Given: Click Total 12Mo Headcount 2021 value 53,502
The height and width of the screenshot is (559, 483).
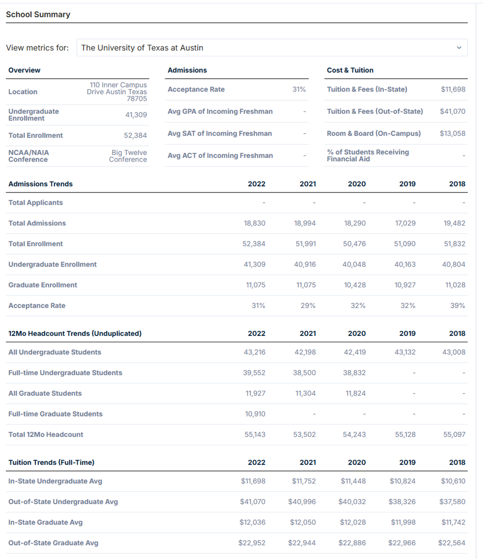Looking at the screenshot, I should 305,435.
